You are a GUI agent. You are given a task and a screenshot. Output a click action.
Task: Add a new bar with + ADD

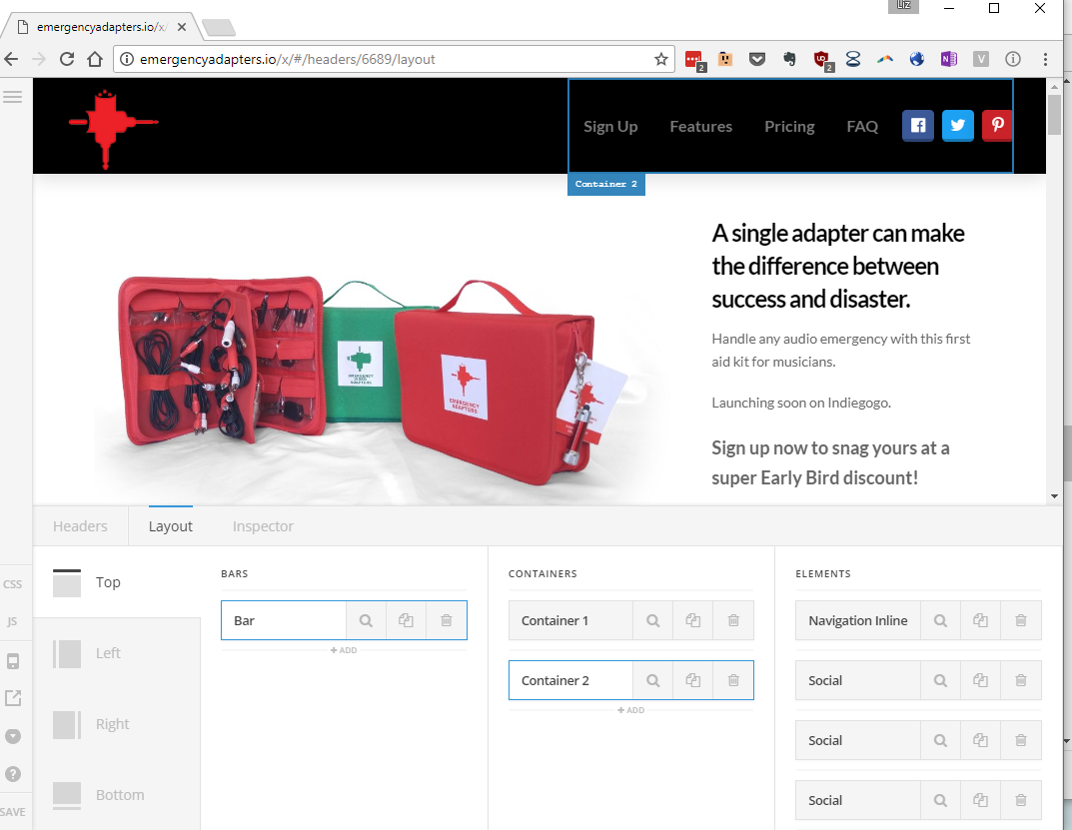[344, 650]
